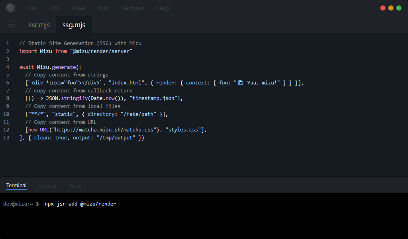This screenshot has width=408, height=239.
Task: Click line number 13 in the gutter
Action: (x=6, y=137)
